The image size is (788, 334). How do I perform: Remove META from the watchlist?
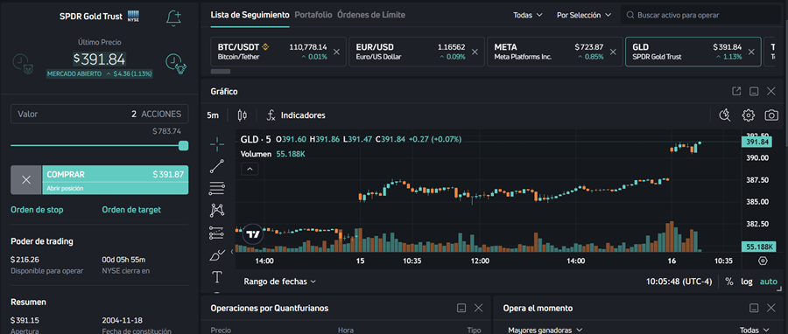(613, 52)
